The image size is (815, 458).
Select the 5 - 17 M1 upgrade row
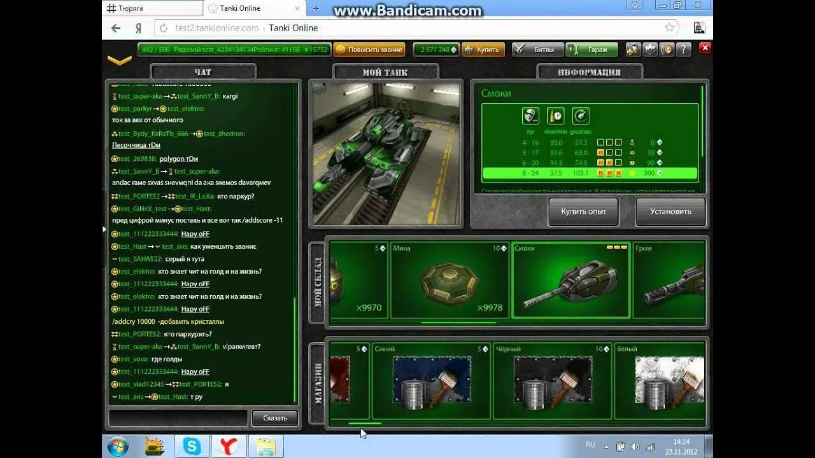(x=590, y=153)
